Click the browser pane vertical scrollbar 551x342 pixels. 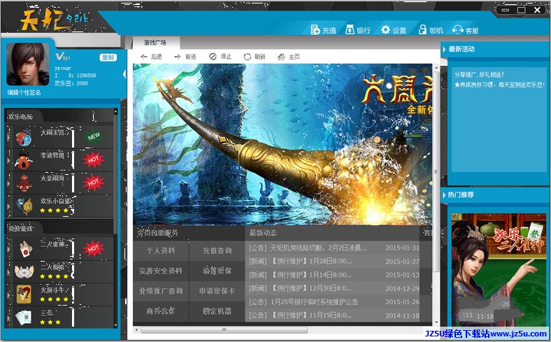tap(436, 172)
